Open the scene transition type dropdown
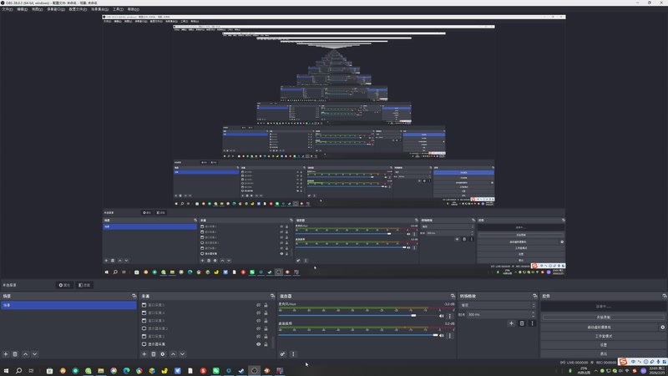The width and height of the screenshot is (668, 376). click(498, 305)
